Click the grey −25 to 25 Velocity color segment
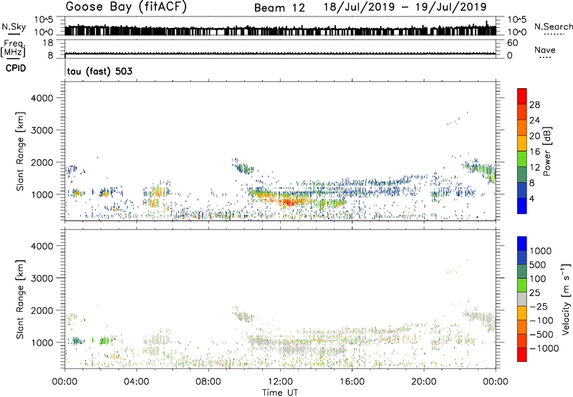Image resolution: width=573 pixels, height=397 pixels. (x=522, y=299)
